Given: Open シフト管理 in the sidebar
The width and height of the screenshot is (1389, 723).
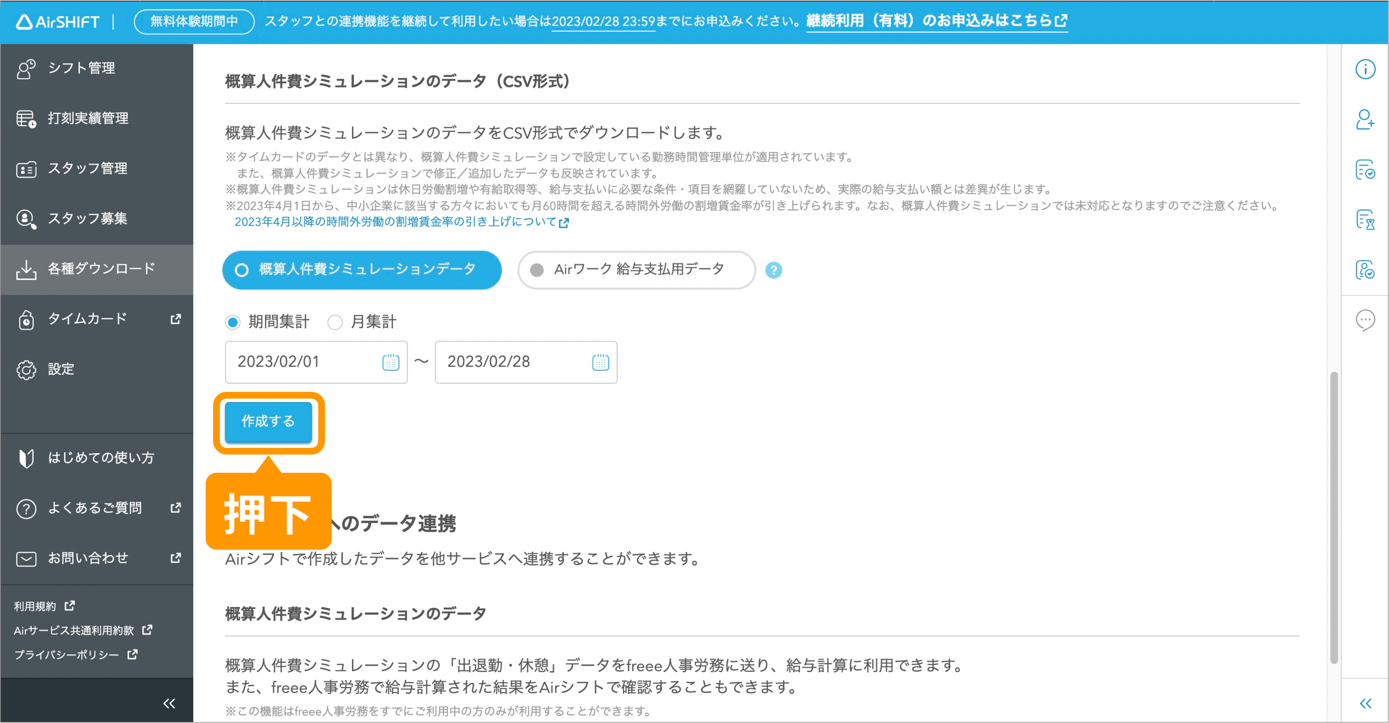Looking at the screenshot, I should [x=96, y=68].
